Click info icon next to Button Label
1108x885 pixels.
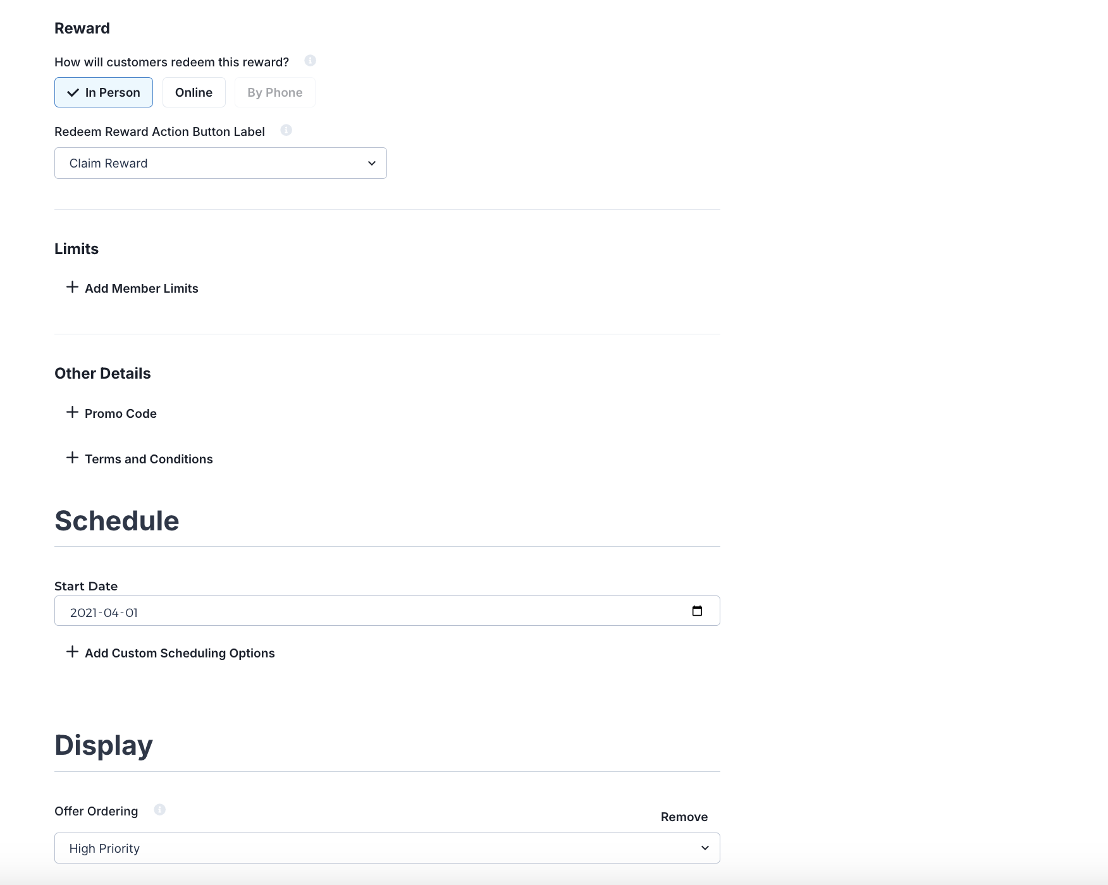(286, 130)
